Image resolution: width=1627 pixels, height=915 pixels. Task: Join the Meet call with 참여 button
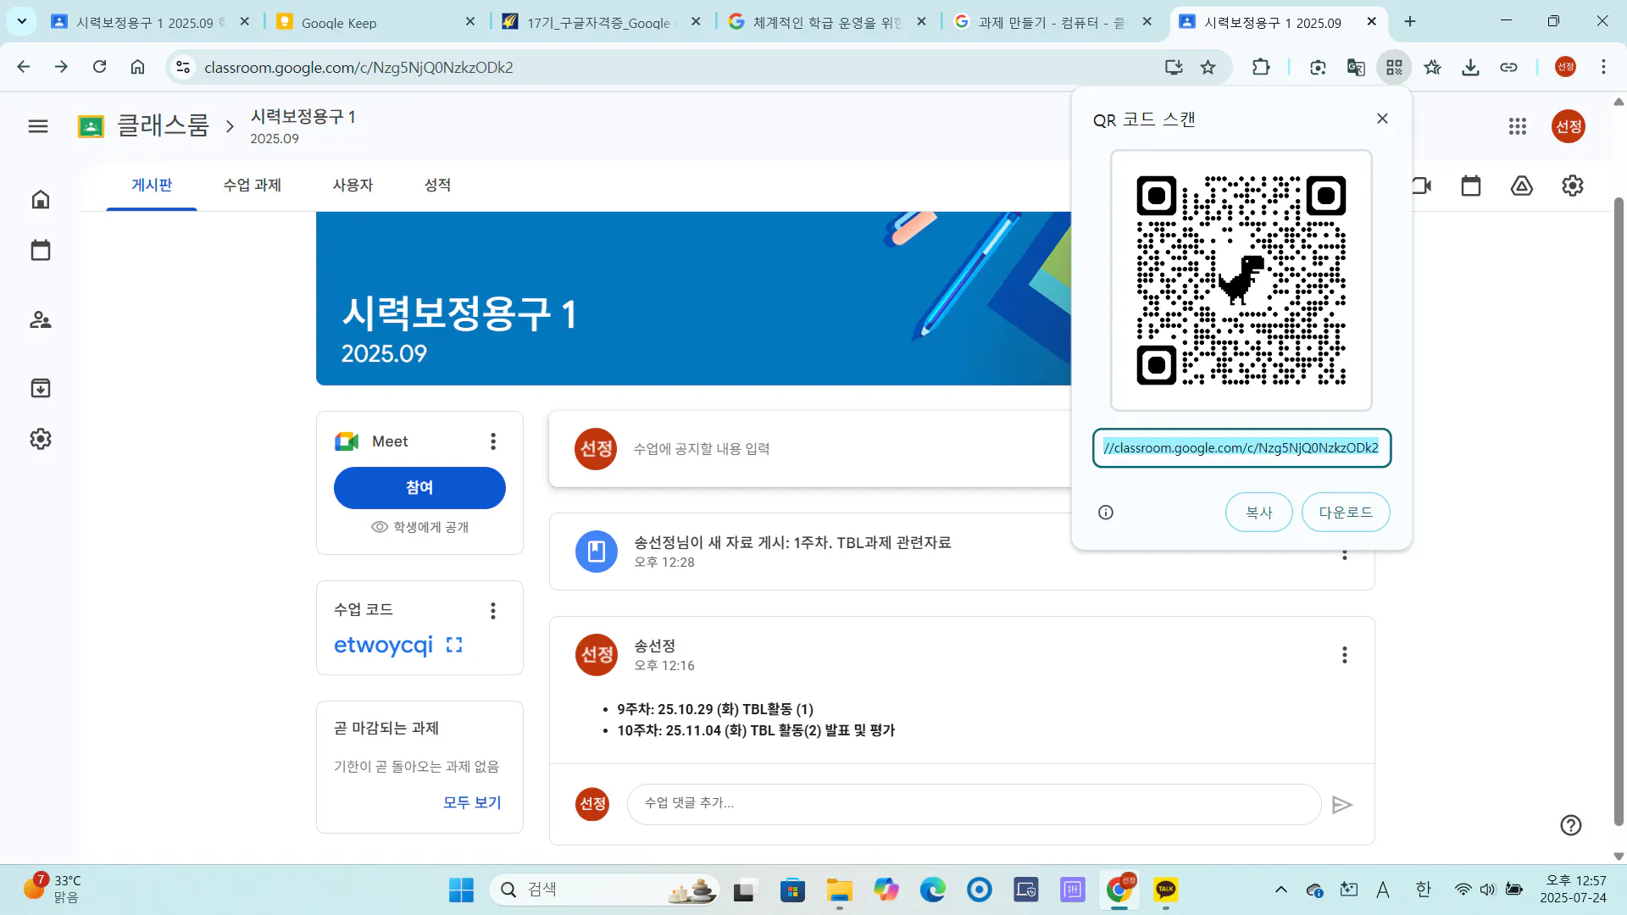[419, 488]
